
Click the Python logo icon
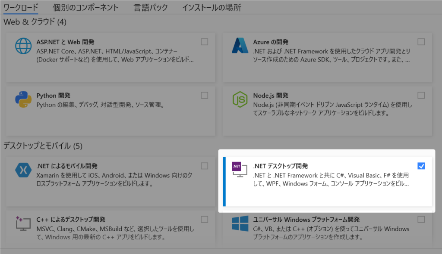(23, 99)
